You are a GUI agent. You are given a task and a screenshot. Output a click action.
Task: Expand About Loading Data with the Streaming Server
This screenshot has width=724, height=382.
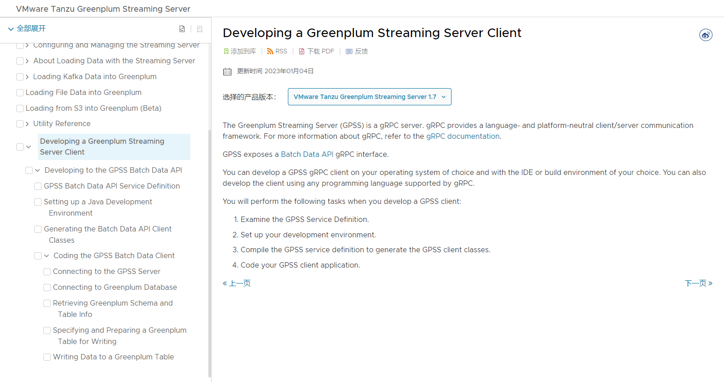[28, 61]
